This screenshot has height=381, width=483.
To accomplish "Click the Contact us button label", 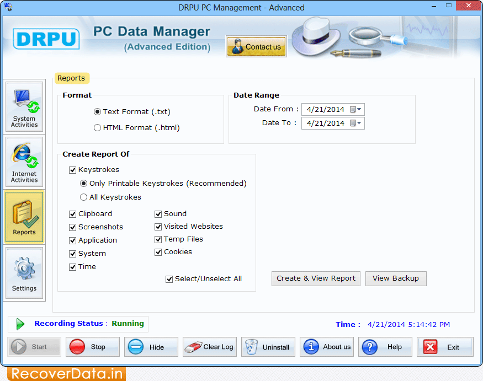I will (263, 47).
